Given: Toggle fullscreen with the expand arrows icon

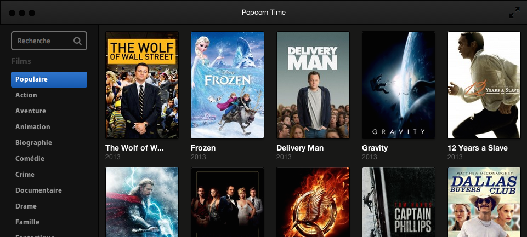Looking at the screenshot, I should coord(514,13).
